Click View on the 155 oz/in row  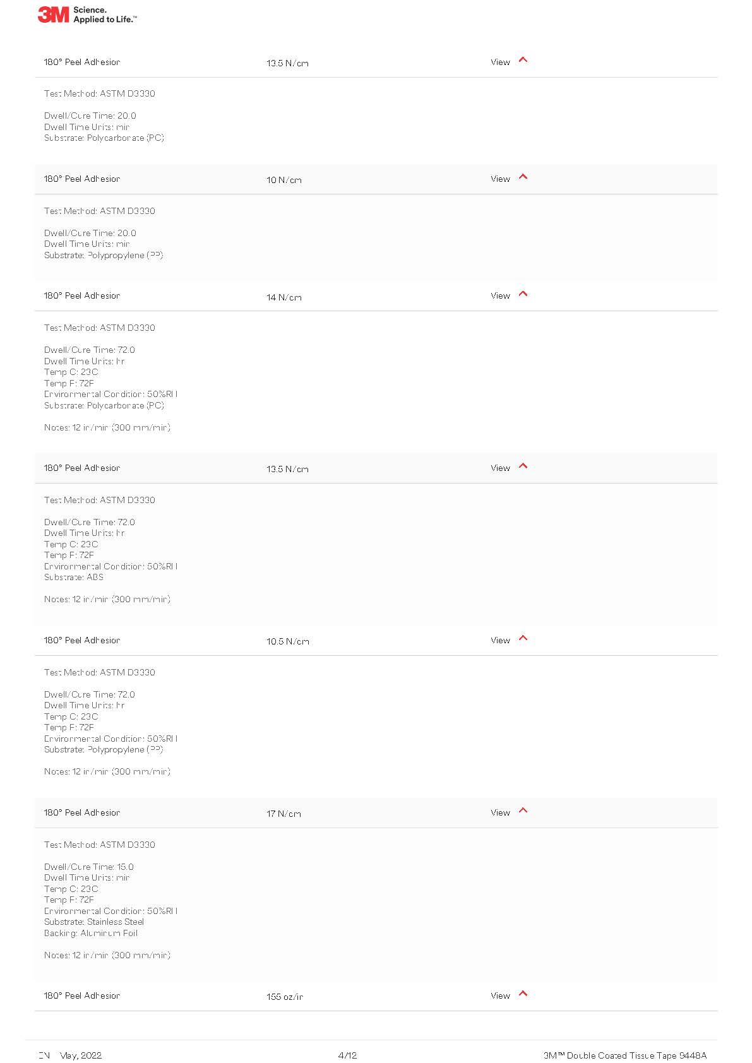click(x=500, y=996)
